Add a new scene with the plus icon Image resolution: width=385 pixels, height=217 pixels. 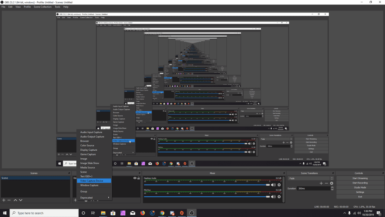pos(4,200)
